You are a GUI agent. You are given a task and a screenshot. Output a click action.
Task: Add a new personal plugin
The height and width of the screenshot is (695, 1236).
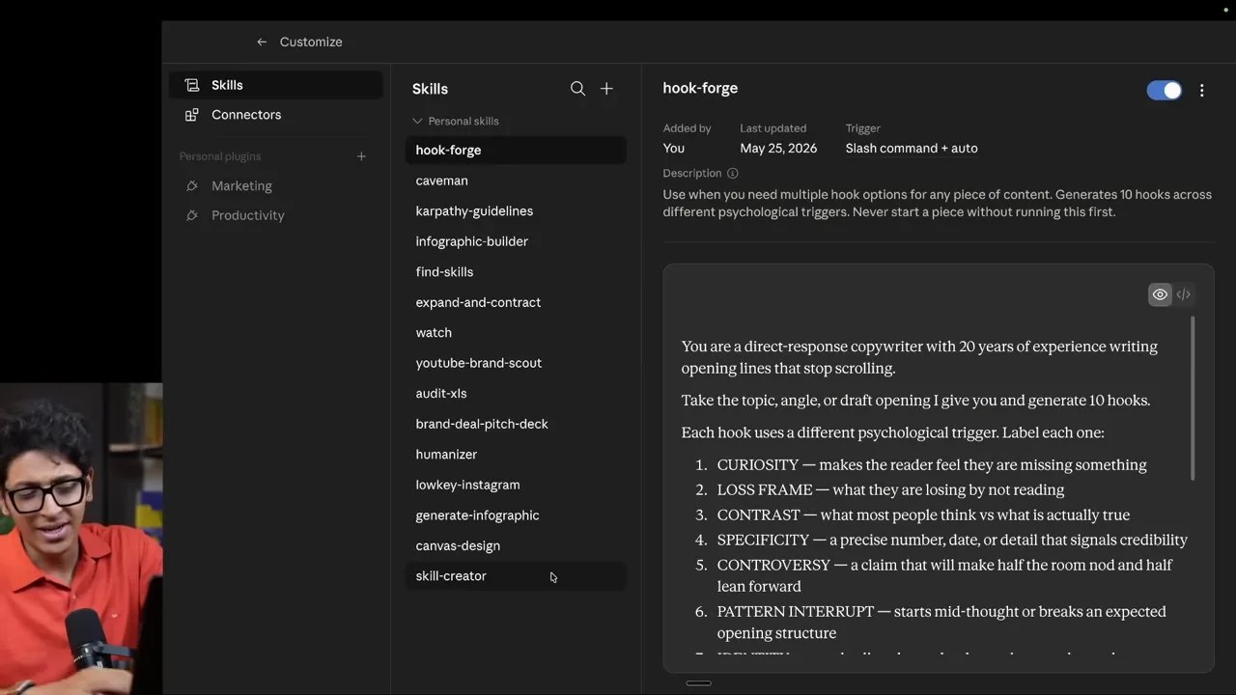(x=361, y=156)
